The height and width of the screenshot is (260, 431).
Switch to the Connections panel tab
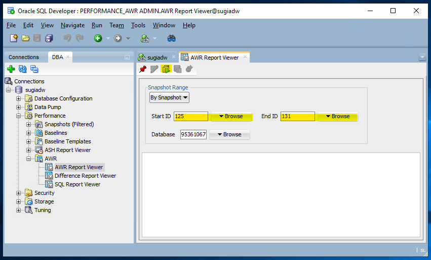point(24,57)
